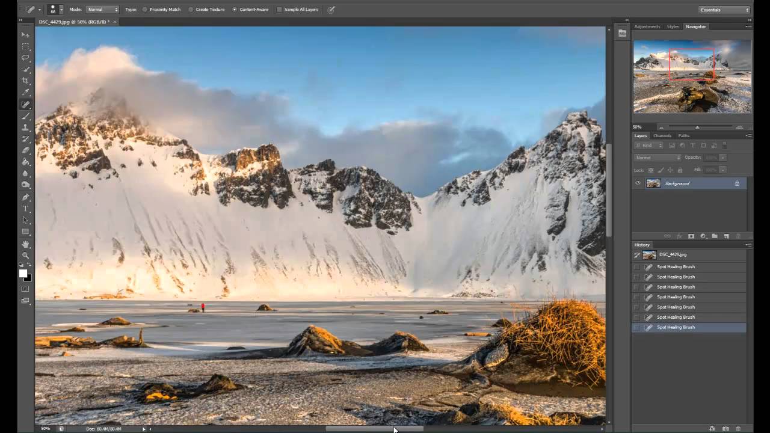This screenshot has height=433, width=770.
Task: Add a layer mask in Layers panel
Action: tap(691, 236)
